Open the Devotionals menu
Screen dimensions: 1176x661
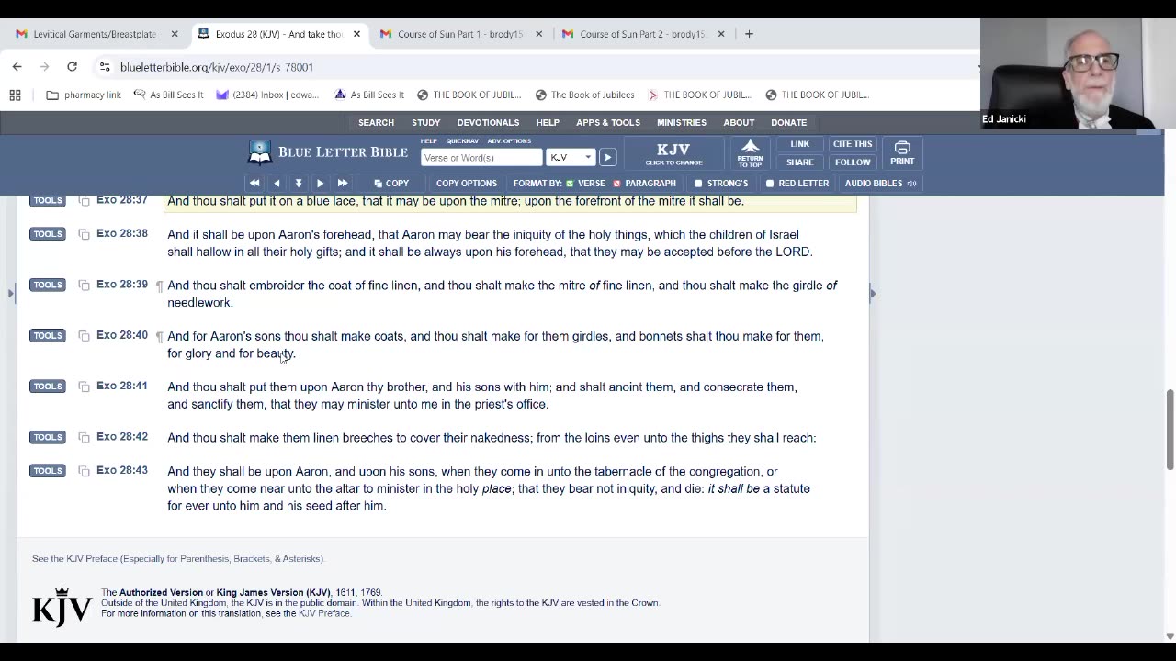pyautogui.click(x=488, y=122)
